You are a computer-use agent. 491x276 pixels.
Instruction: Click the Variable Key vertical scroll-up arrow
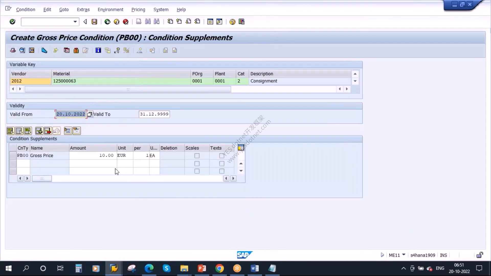click(355, 74)
